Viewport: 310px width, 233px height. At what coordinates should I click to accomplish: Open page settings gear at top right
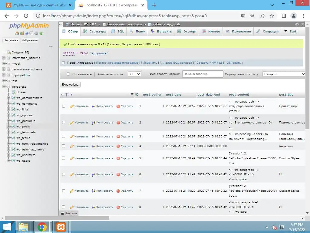click(297, 24)
